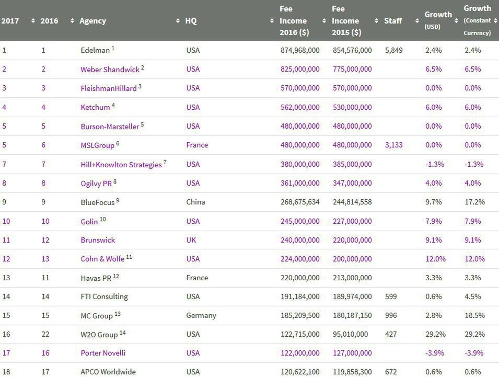Click the Golin agency link

89,221
